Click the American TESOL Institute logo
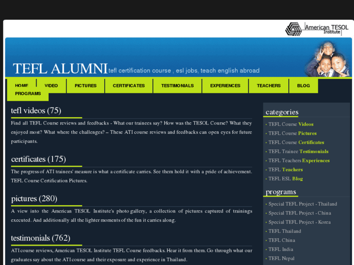The height and width of the screenshot is (265, 354). coord(317,29)
